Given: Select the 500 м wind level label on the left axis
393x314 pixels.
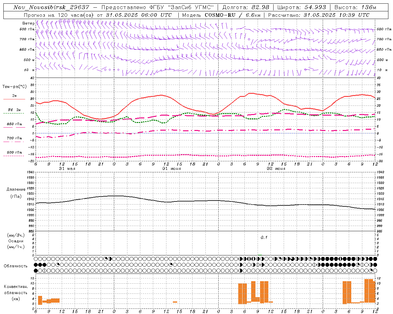Looking at the screenshot, I should point(29,60).
